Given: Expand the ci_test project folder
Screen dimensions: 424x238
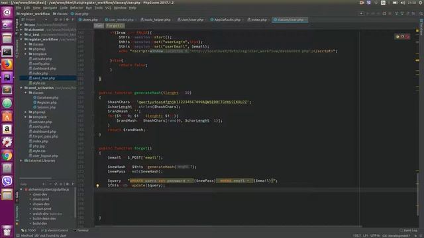Looking at the screenshot, I should 21,34.
